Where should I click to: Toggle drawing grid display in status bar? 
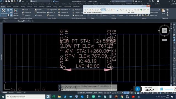[105, 93]
